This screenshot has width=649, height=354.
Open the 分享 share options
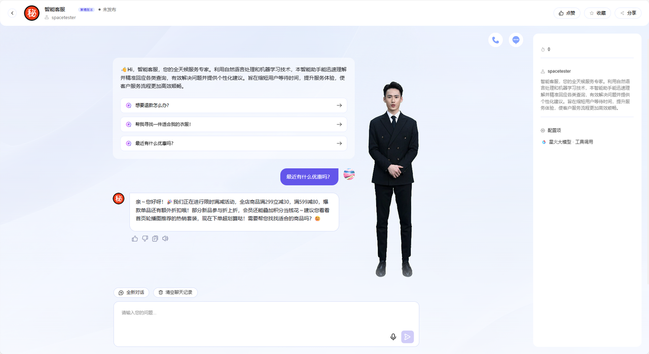(x=628, y=13)
